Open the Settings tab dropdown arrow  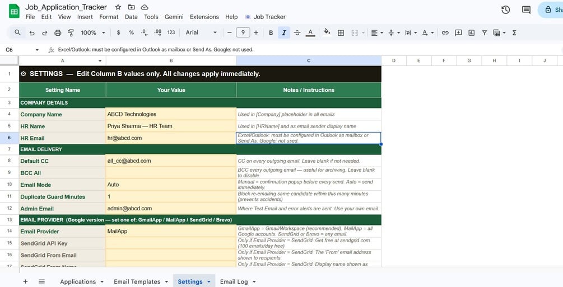[209, 281]
